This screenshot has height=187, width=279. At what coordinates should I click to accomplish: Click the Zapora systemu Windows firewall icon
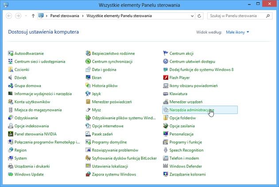(88, 174)
